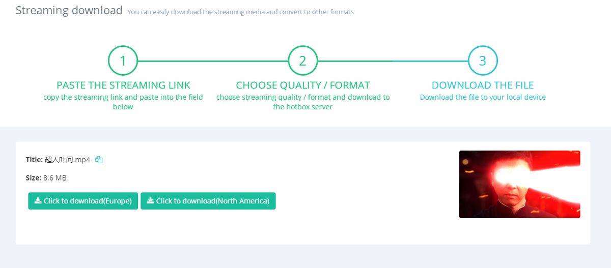Open the video thumbnail preview
Image resolution: width=611 pixels, height=268 pixels.
point(520,184)
